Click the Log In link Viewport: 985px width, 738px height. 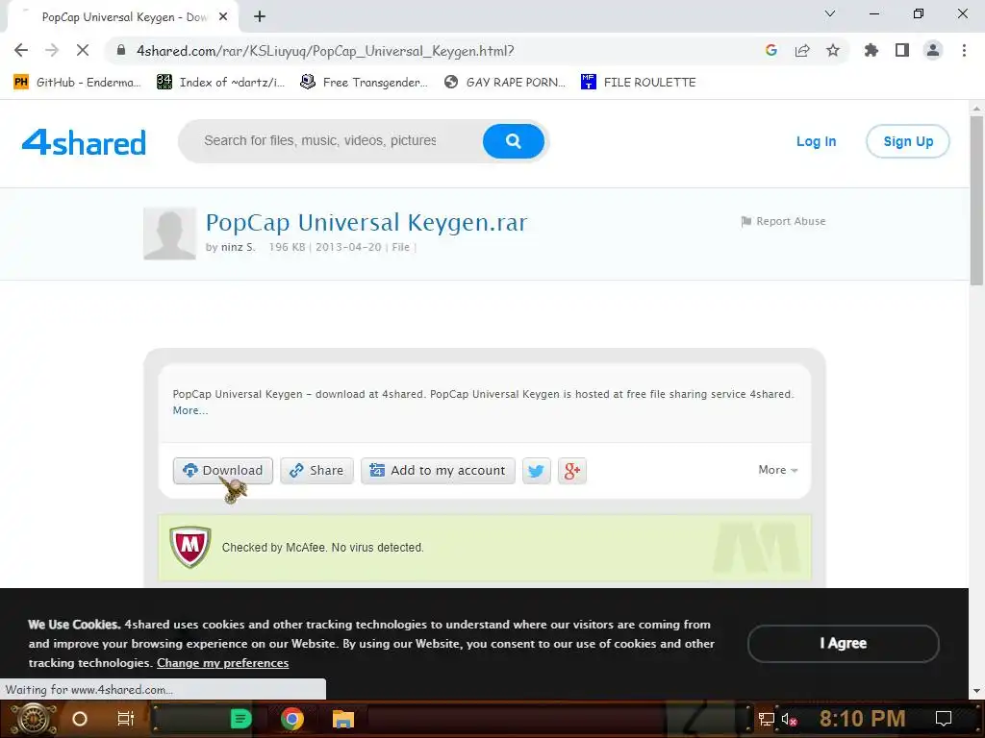[x=816, y=141]
